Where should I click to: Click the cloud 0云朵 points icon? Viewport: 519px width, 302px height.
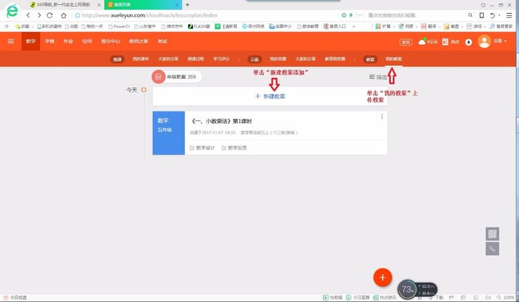click(x=428, y=41)
